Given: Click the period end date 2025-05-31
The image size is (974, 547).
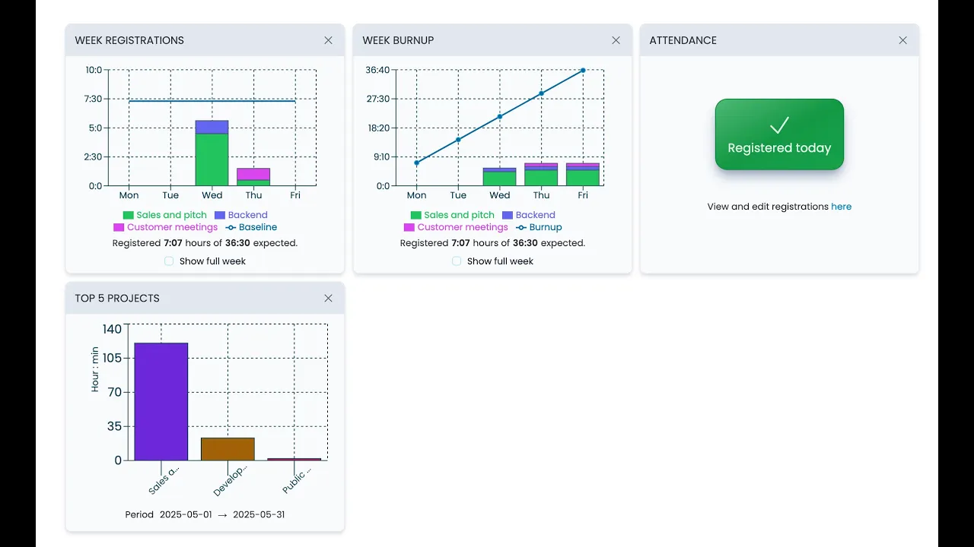Looking at the screenshot, I should point(259,514).
